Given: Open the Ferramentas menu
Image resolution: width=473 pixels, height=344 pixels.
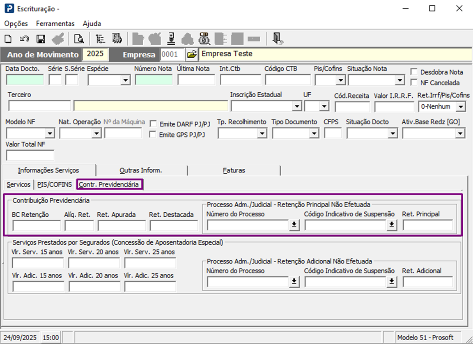Looking at the screenshot, I should coord(55,23).
